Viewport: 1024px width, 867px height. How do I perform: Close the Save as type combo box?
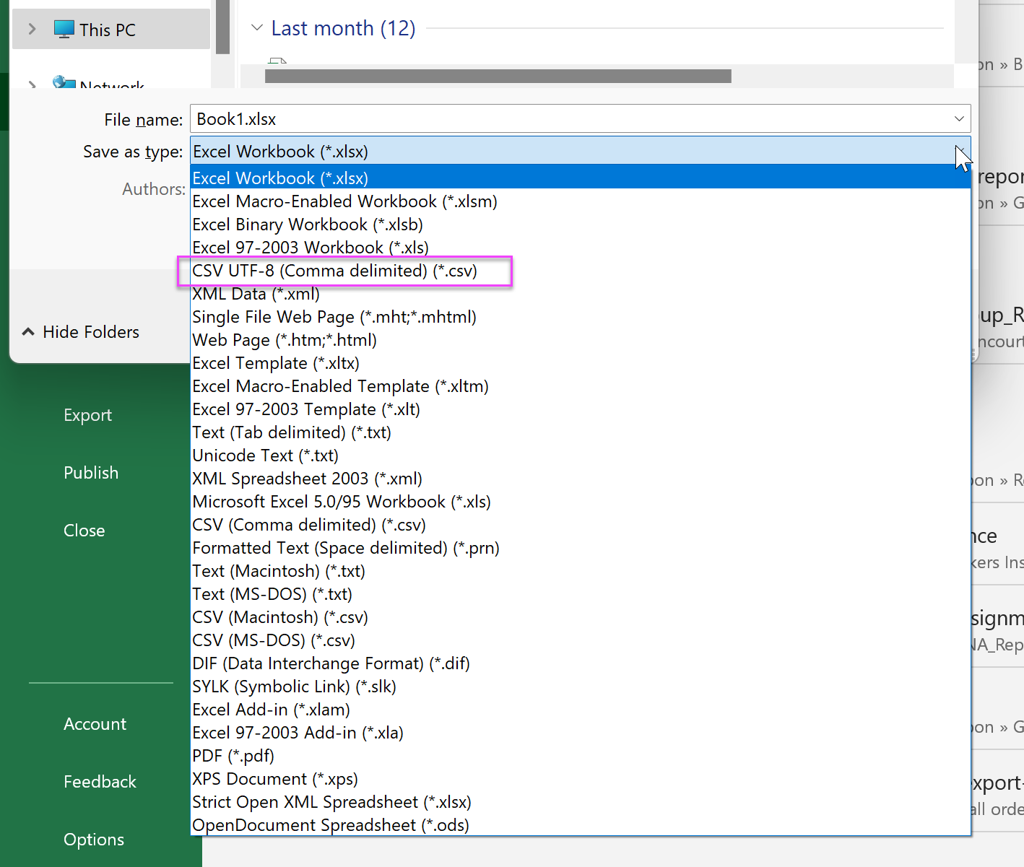(960, 152)
